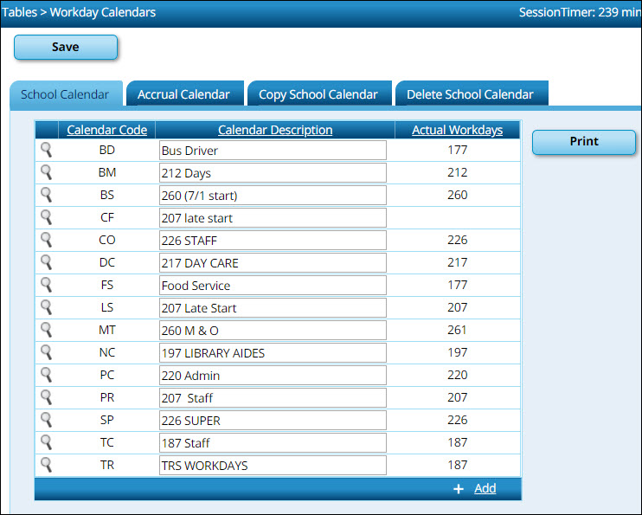642x515 pixels.
Task: Edit the 197 LIBRARY AIDES description field
Action: click(x=273, y=353)
